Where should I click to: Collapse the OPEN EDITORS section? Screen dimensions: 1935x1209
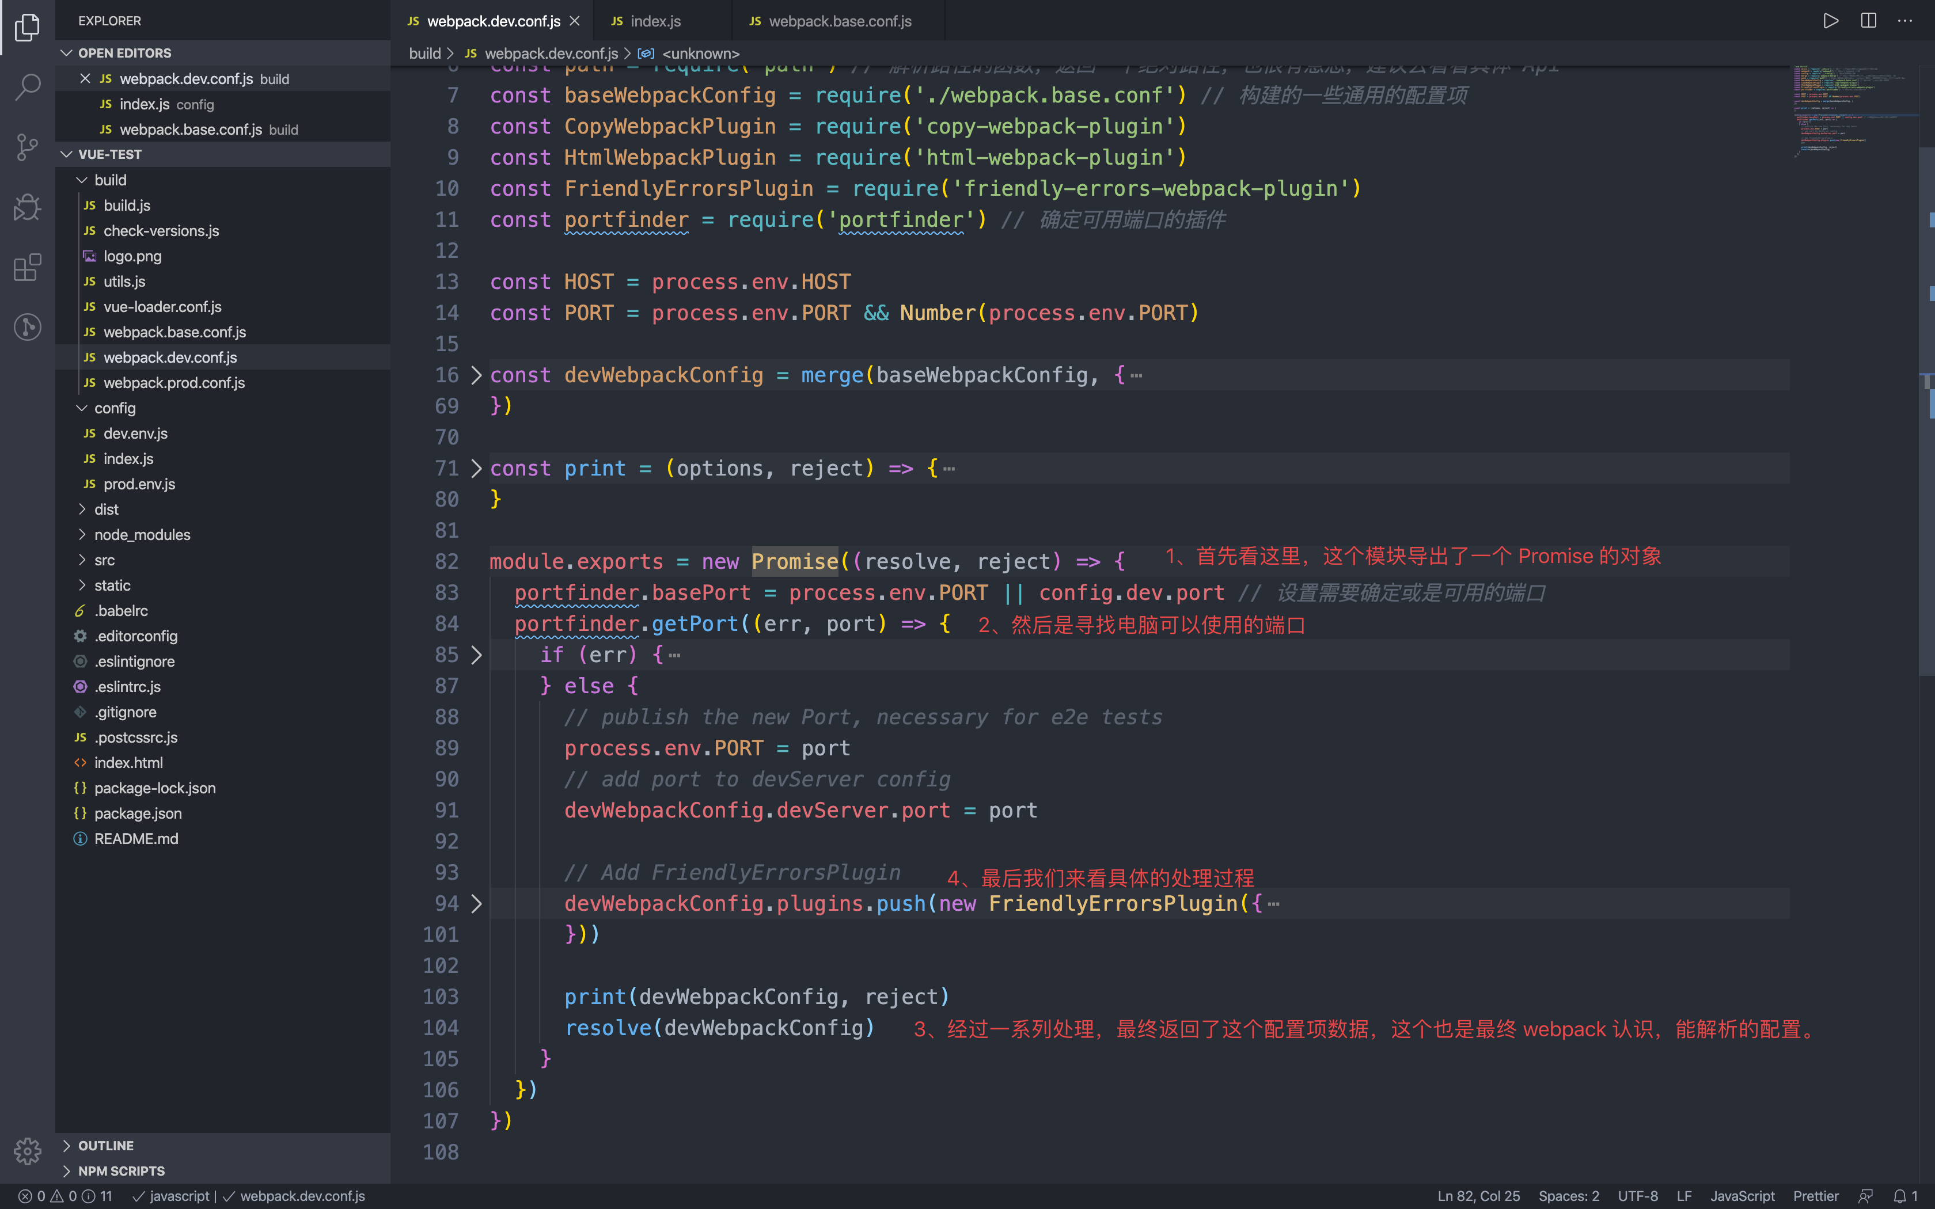125,53
